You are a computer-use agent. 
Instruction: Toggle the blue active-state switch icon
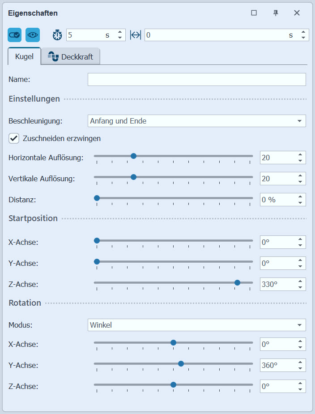pyautogui.click(x=14, y=35)
